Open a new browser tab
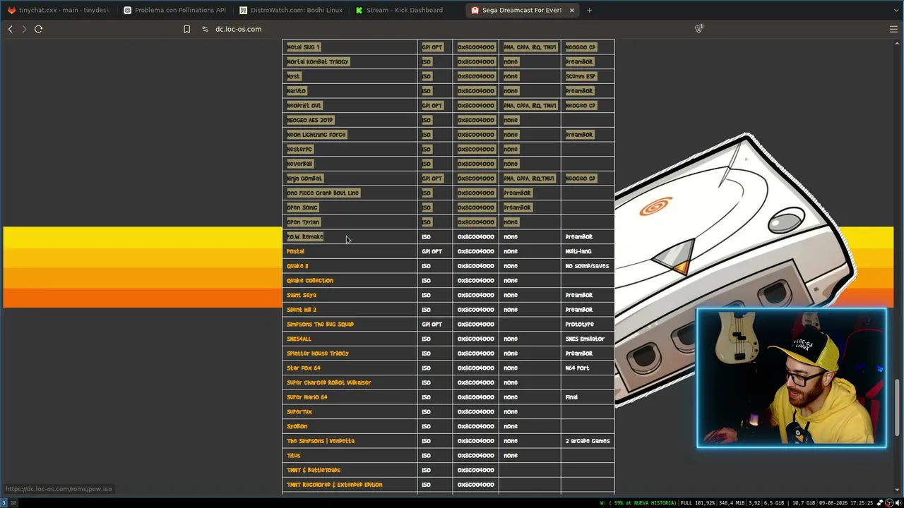904x508 pixels. click(x=589, y=10)
